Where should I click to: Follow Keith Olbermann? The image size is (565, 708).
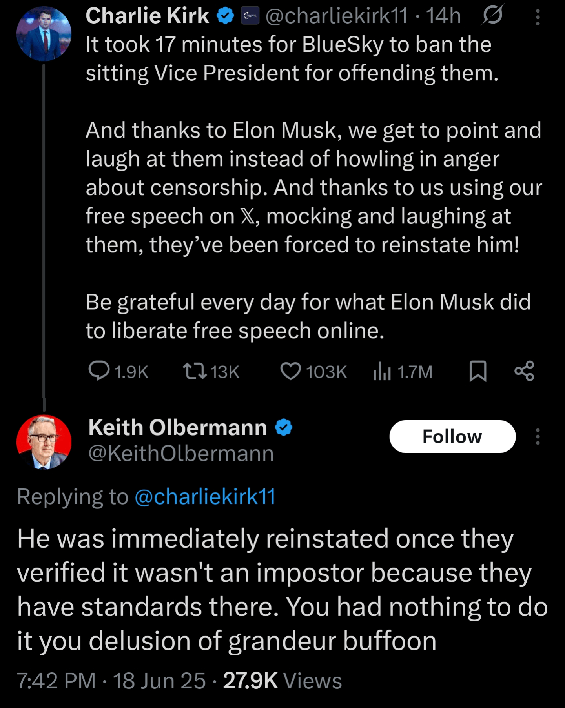(452, 436)
